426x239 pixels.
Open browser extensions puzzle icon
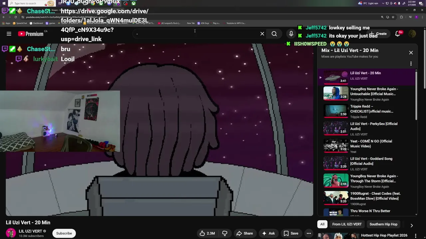tap(401, 17)
